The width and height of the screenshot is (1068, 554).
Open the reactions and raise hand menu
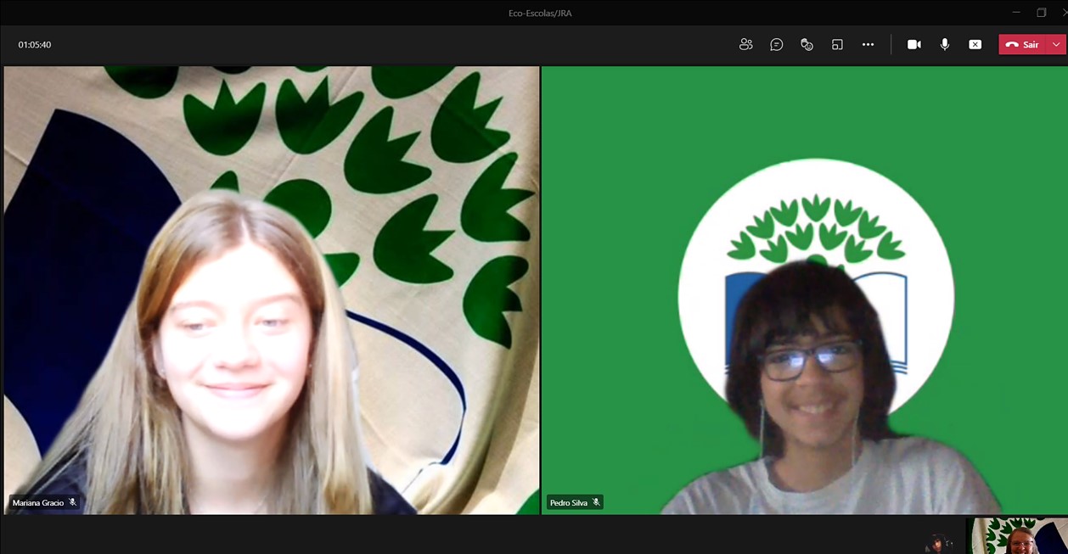807,45
